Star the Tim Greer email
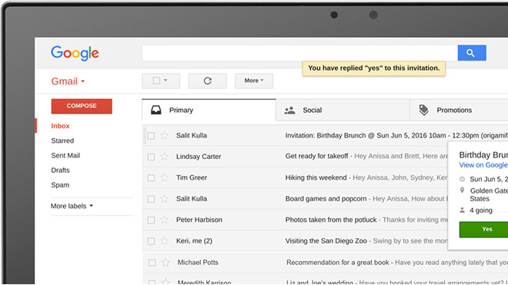This screenshot has width=508, height=285. click(165, 177)
